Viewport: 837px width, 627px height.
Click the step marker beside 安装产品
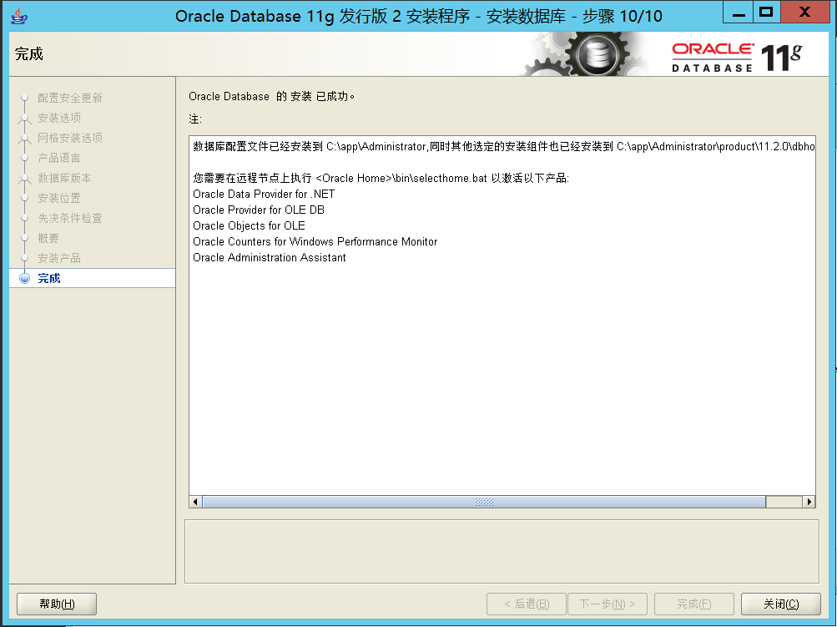(24, 258)
